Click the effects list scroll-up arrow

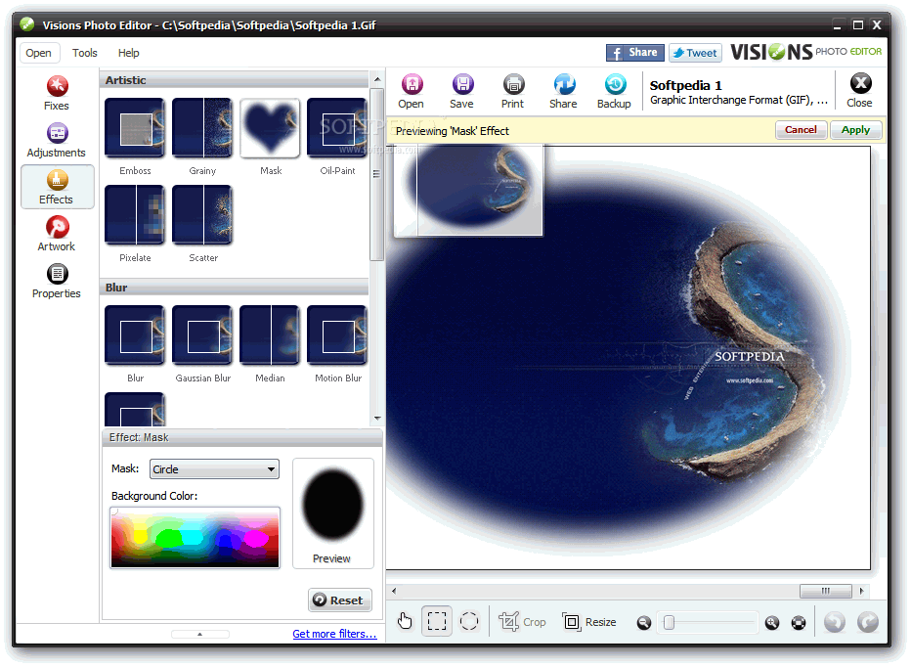pos(377,79)
